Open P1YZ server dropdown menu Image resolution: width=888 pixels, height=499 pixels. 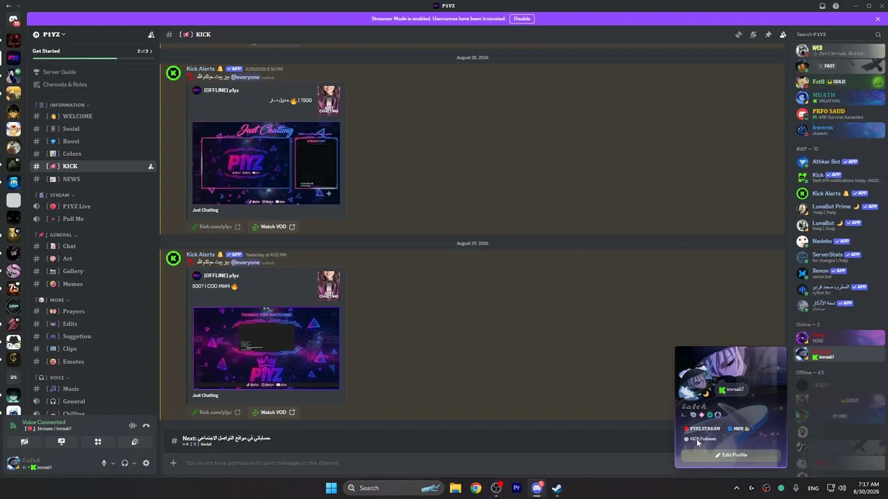pyautogui.click(x=54, y=35)
